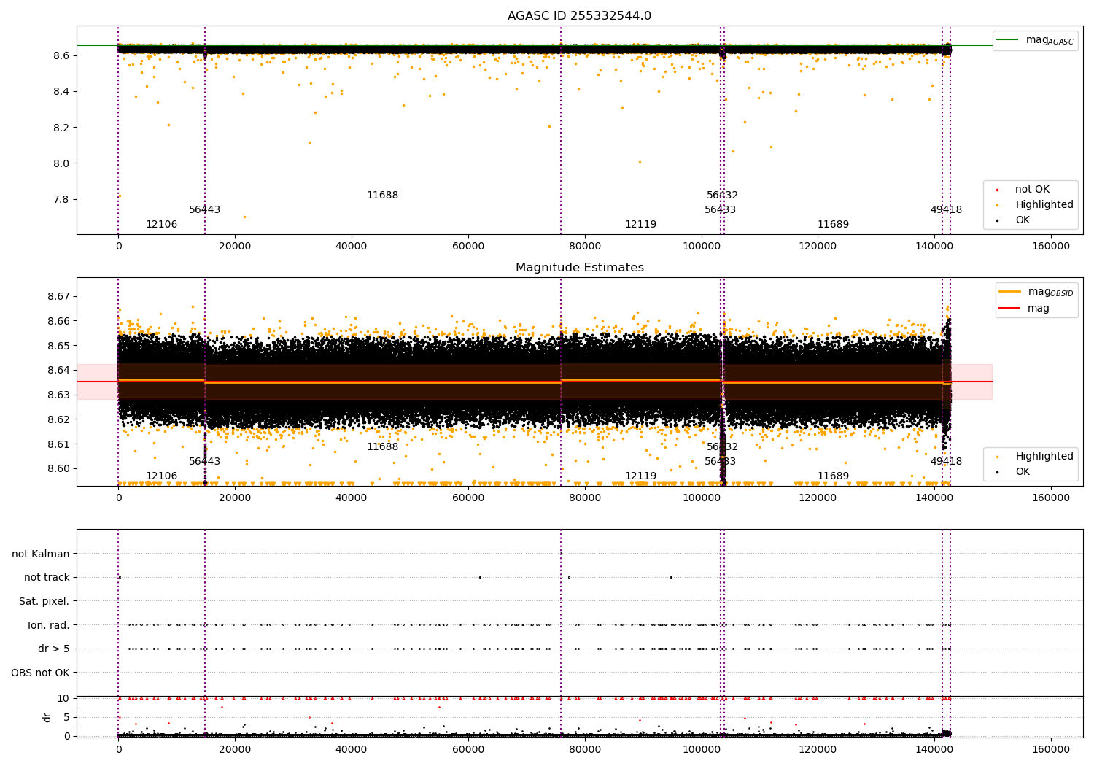Click 'Highlighted' in the top plot legend

[1044, 205]
